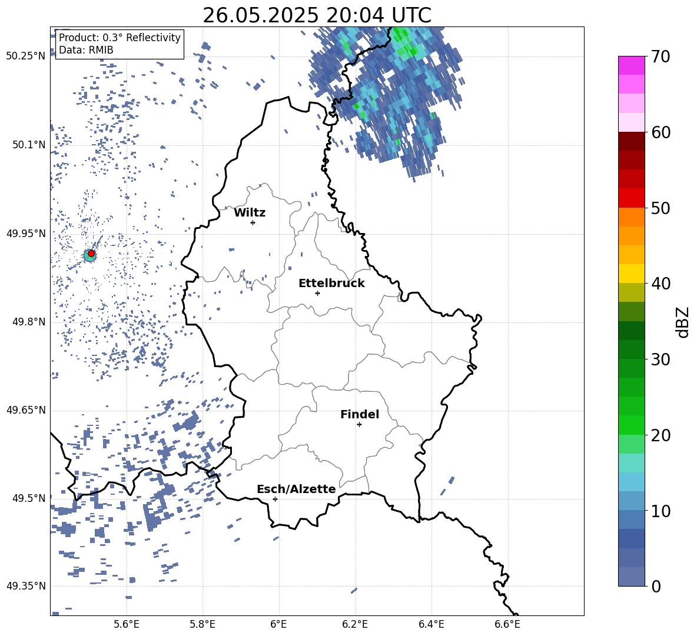The height and width of the screenshot is (636, 697).
Task: Click the colorbar tick value 20
Action: (x=661, y=435)
